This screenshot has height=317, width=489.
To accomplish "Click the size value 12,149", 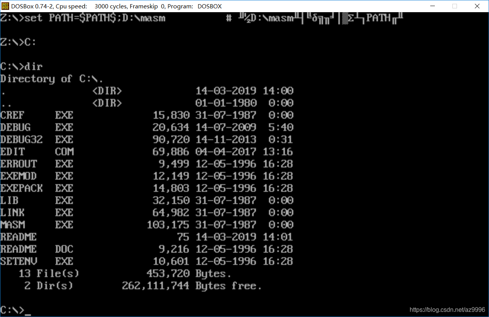I will pyautogui.click(x=171, y=176).
